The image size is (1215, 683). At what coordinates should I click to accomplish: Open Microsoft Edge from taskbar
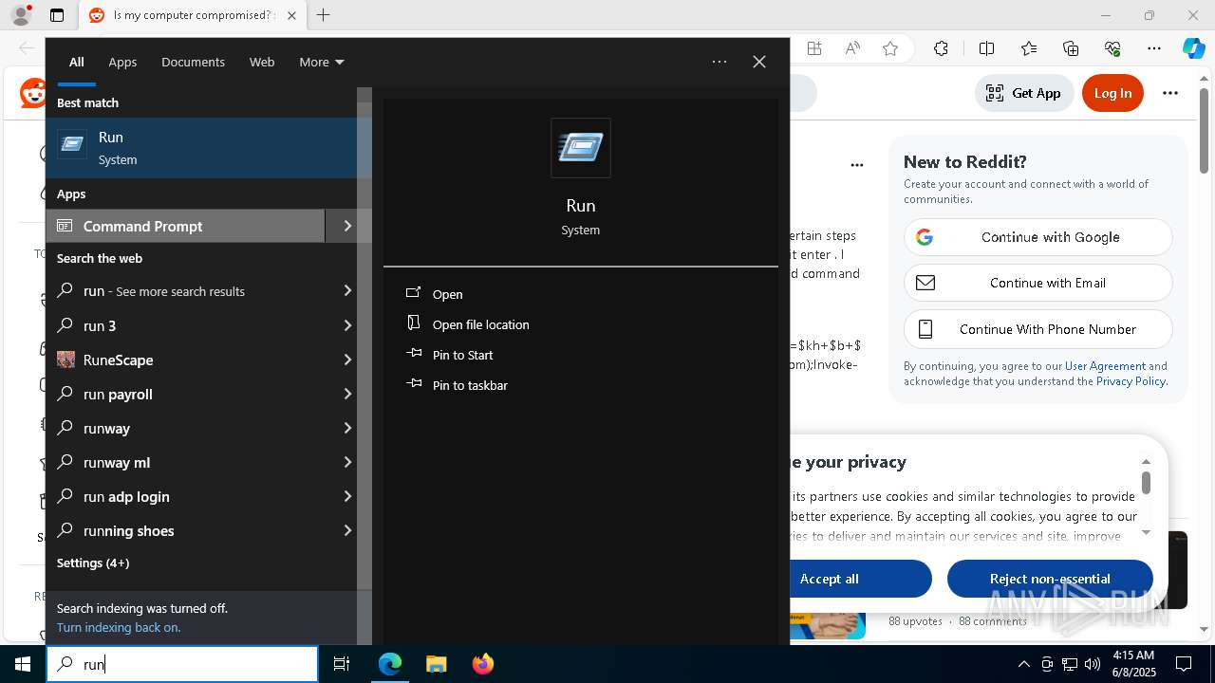390,664
